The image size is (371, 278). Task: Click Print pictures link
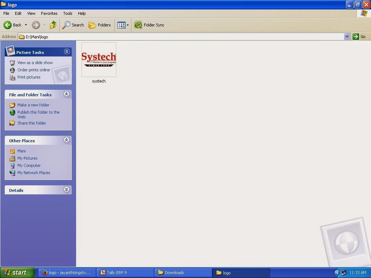click(x=29, y=77)
